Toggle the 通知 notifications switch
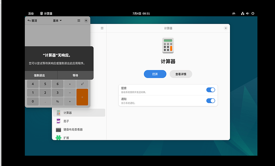Image resolution: width=275 pixels, height=166 pixels. (x=211, y=101)
